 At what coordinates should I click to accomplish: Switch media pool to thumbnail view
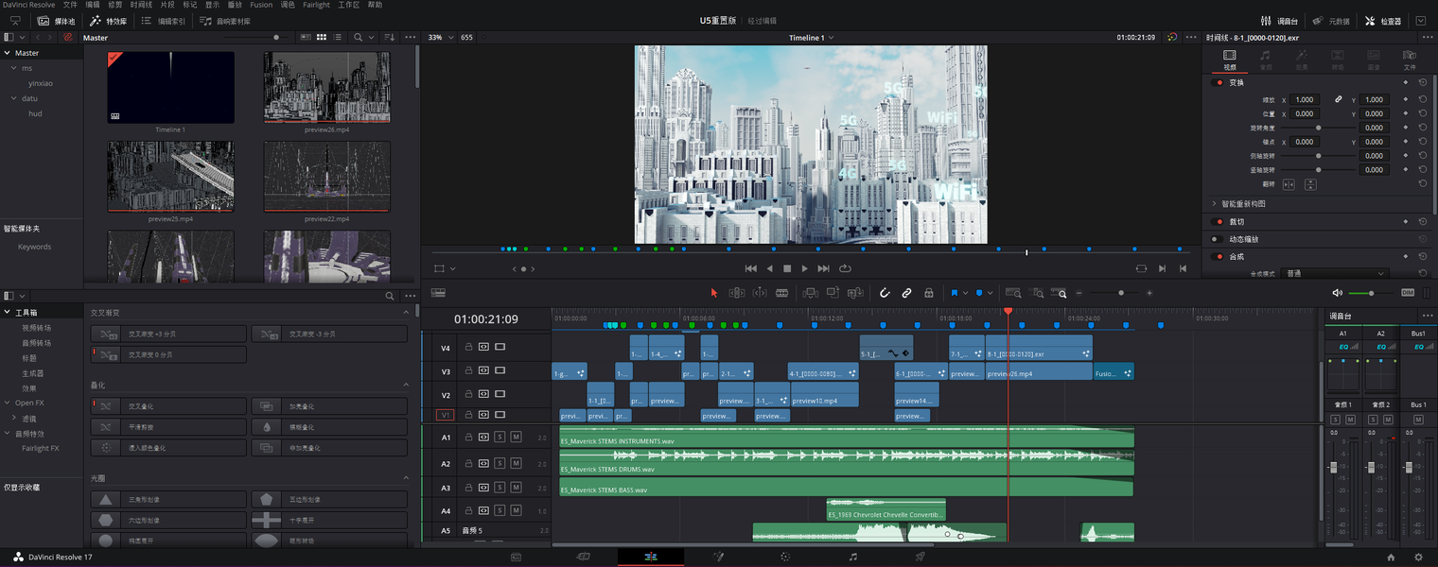pyautogui.click(x=322, y=37)
